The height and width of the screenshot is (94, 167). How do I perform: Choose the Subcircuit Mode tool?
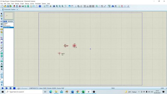[2, 29]
